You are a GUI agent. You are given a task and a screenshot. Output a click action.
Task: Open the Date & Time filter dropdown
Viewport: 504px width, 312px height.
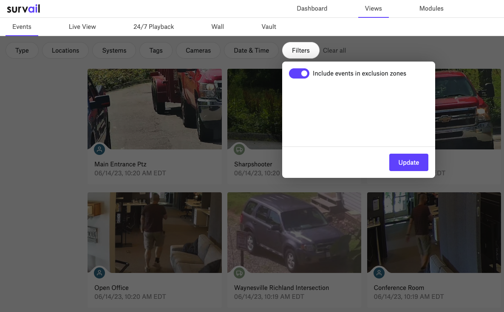[x=251, y=51]
